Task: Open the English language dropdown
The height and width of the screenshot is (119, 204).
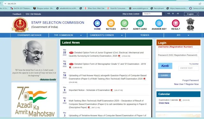Action: coord(191,14)
